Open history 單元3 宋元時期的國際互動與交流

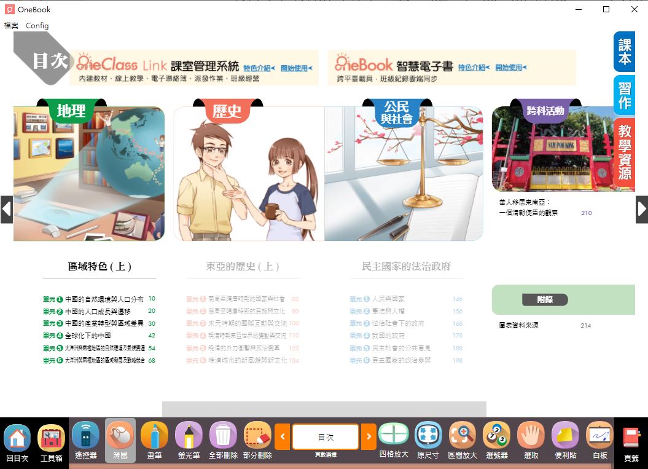pos(243,323)
